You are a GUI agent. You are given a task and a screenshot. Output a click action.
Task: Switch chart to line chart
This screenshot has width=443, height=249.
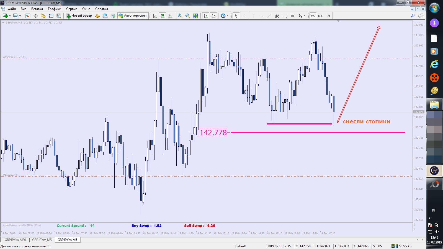pos(170,16)
